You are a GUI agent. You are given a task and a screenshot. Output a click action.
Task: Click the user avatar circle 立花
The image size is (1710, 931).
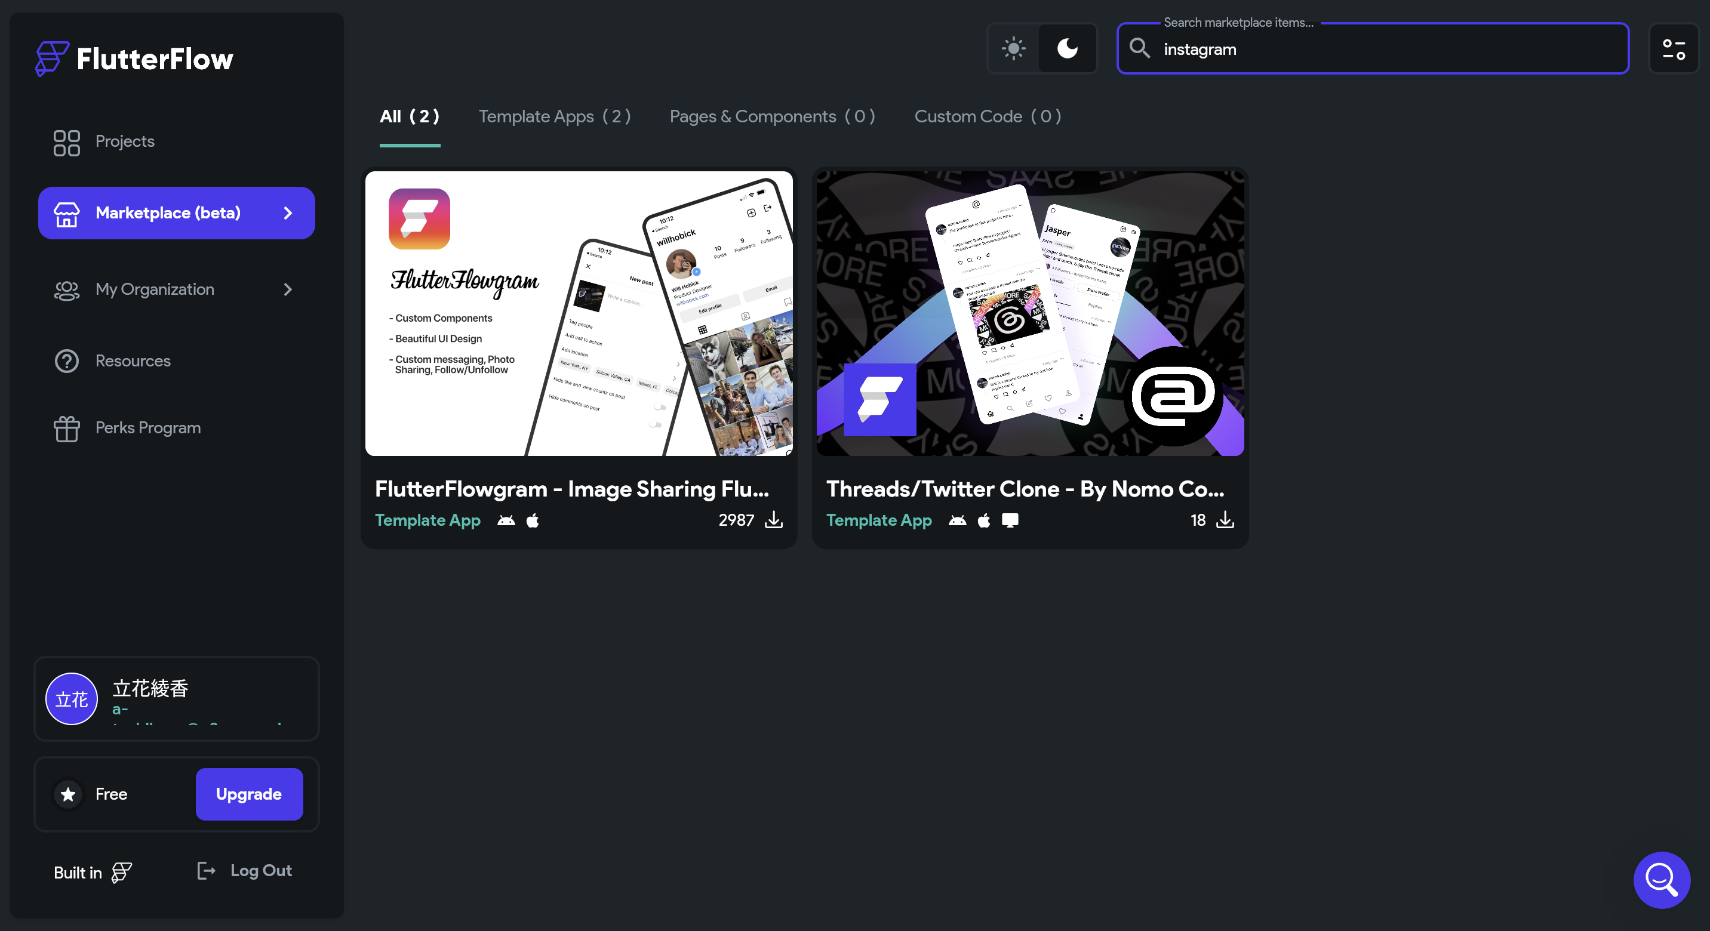(72, 699)
